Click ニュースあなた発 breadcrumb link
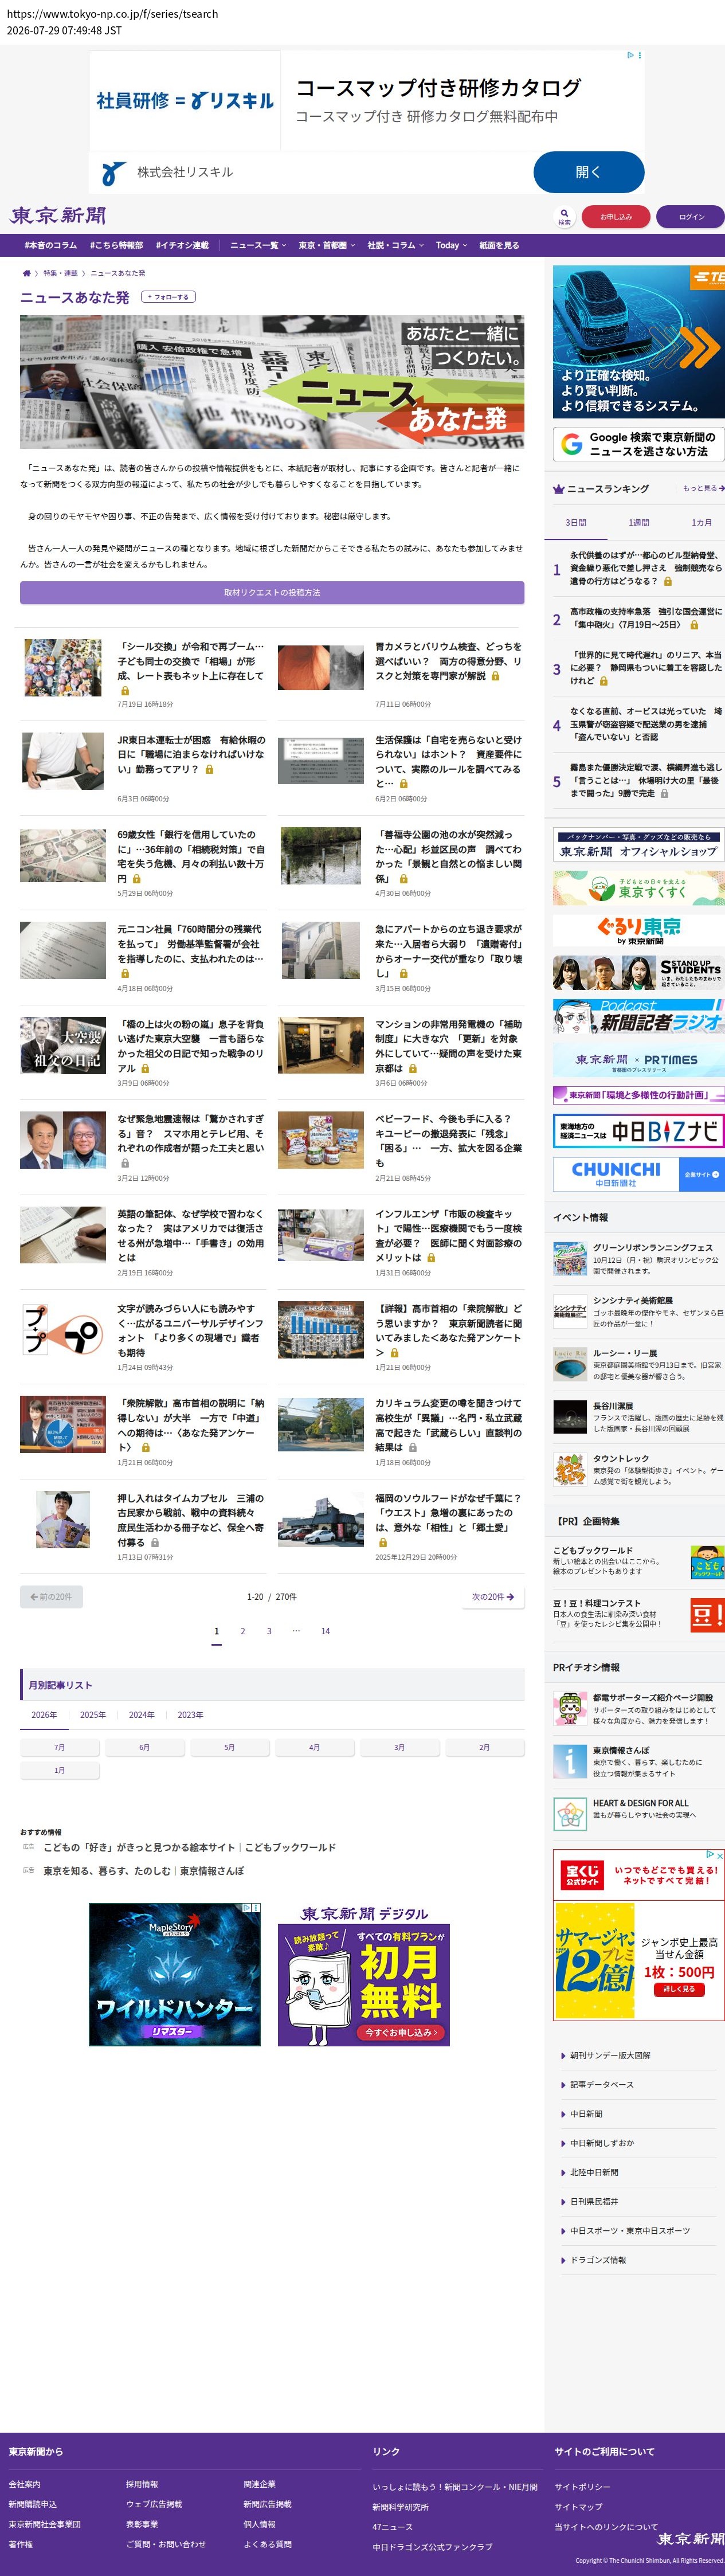The width and height of the screenshot is (725, 2576). 118,273
